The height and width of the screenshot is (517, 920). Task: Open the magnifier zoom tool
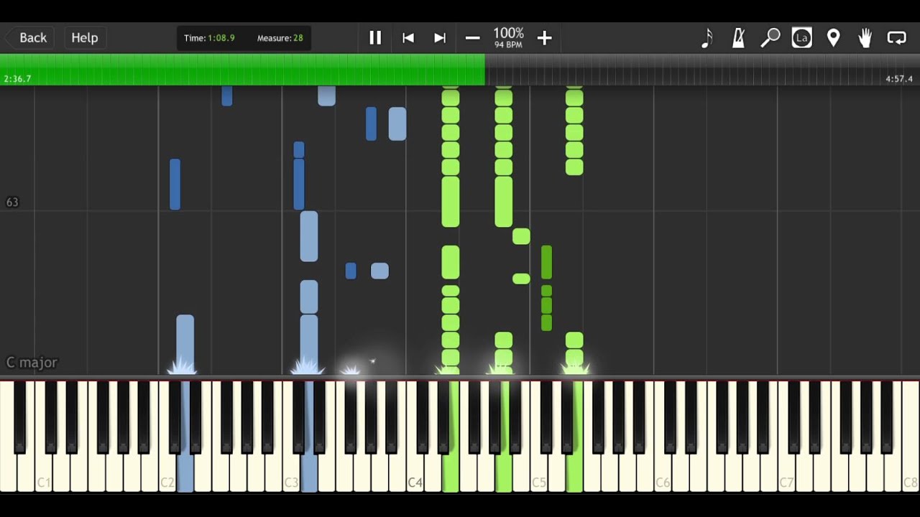[x=770, y=38]
